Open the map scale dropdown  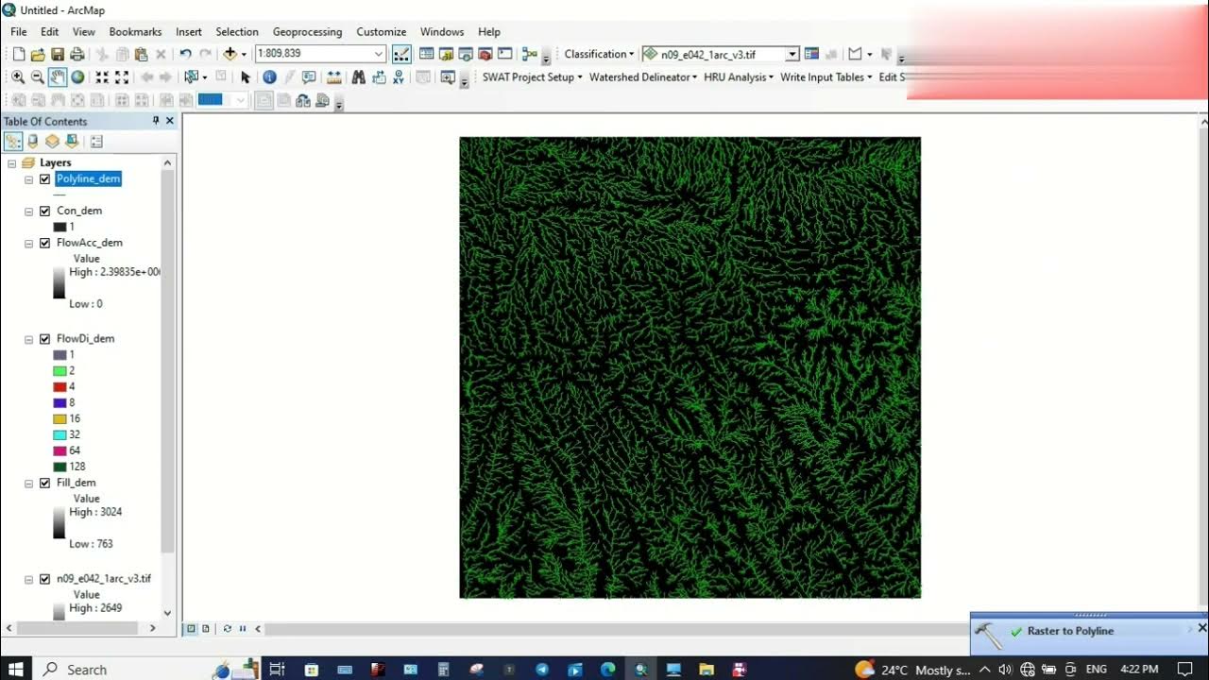[379, 55]
